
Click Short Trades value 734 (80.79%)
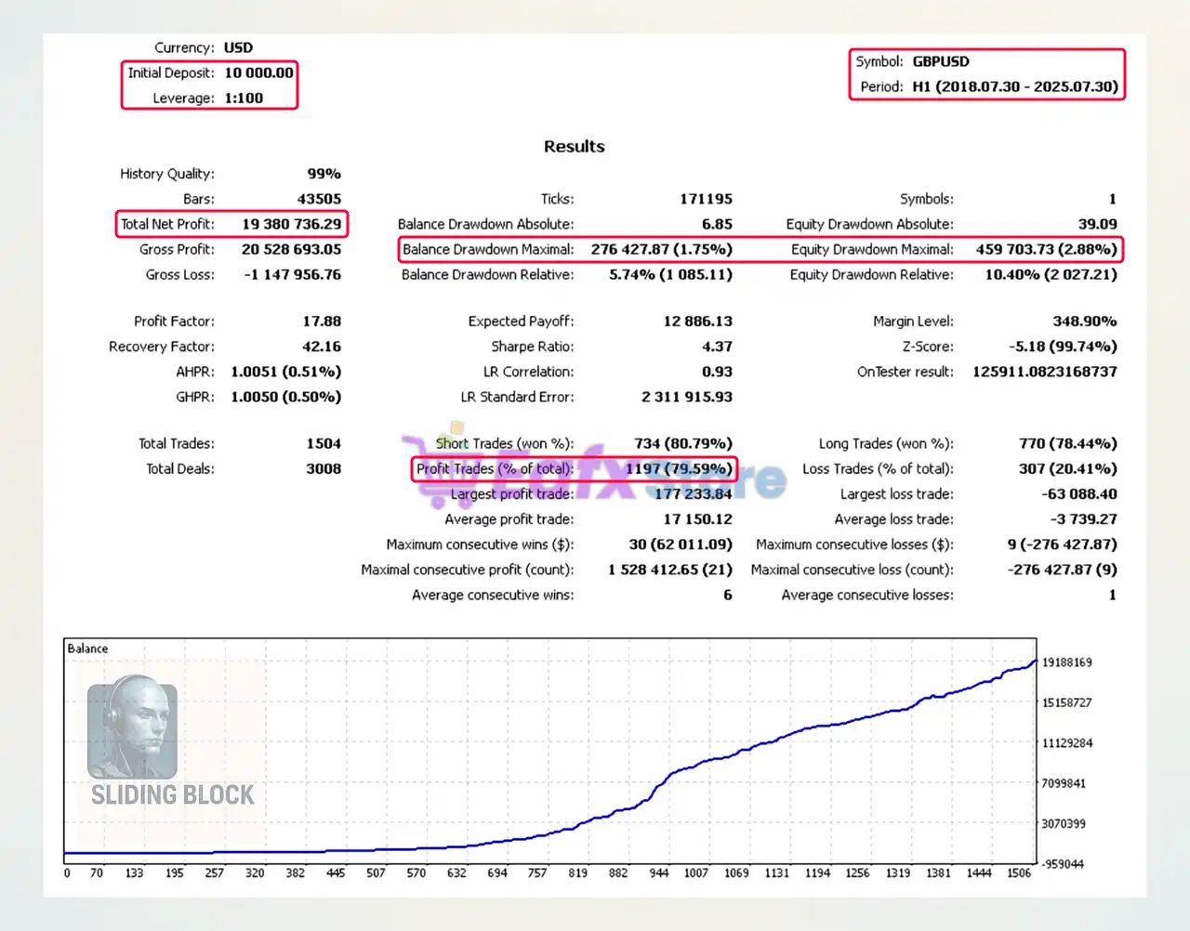click(x=683, y=444)
